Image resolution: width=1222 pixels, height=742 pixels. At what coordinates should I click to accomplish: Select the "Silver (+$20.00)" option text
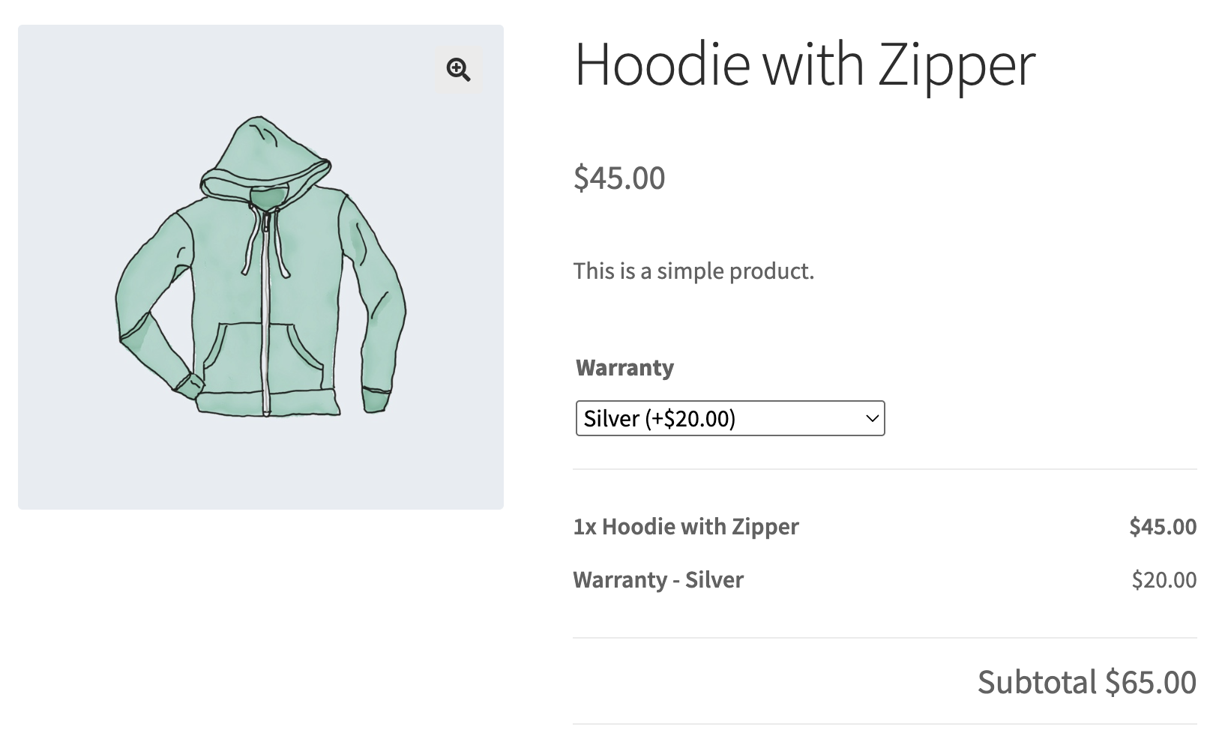pos(659,418)
